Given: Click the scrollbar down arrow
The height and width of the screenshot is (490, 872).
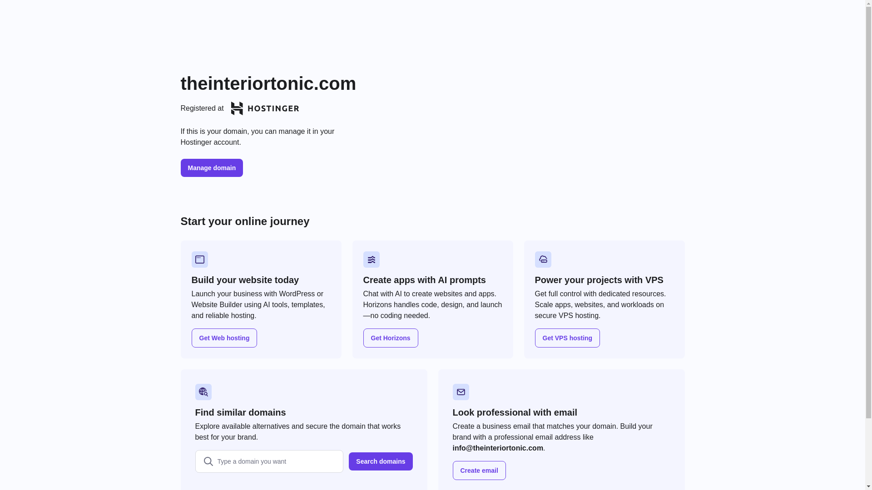Looking at the screenshot, I should [868, 486].
